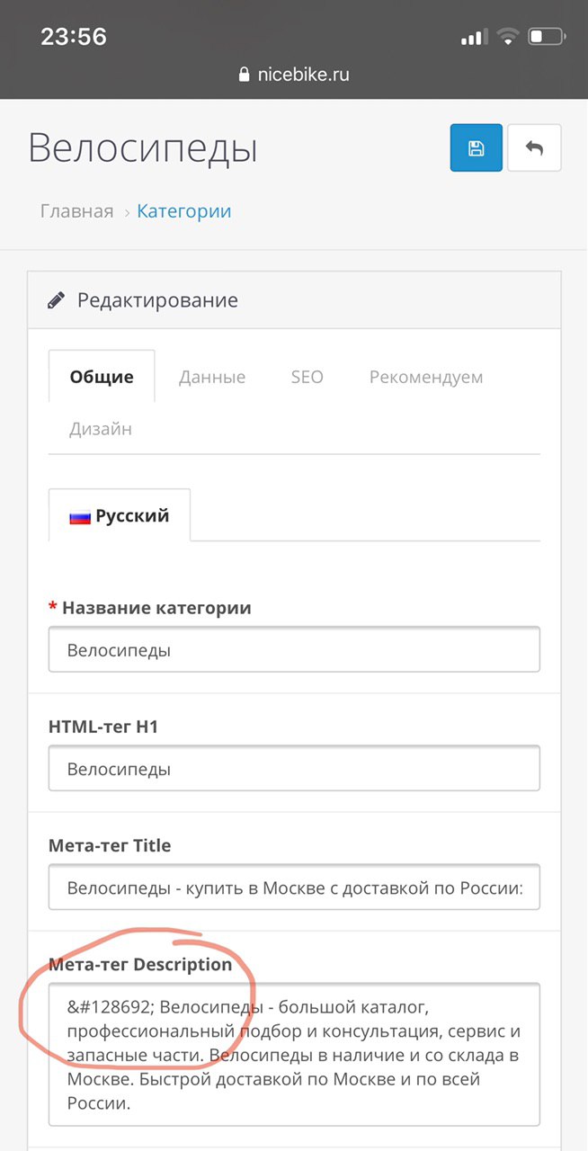
Task: Tap the lock icon next to nicebike.ru
Action: coord(244,76)
